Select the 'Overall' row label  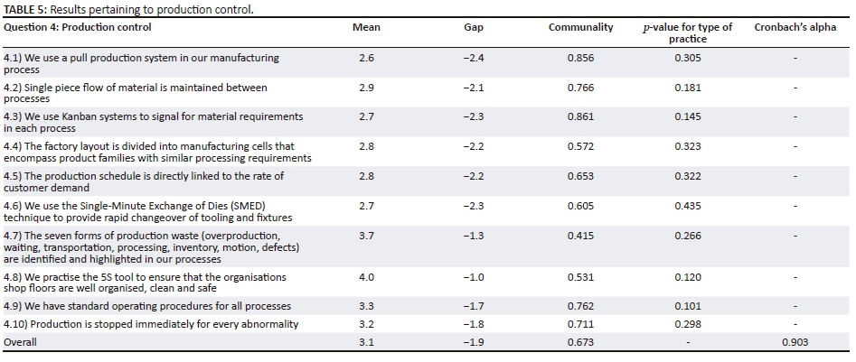tap(22, 342)
